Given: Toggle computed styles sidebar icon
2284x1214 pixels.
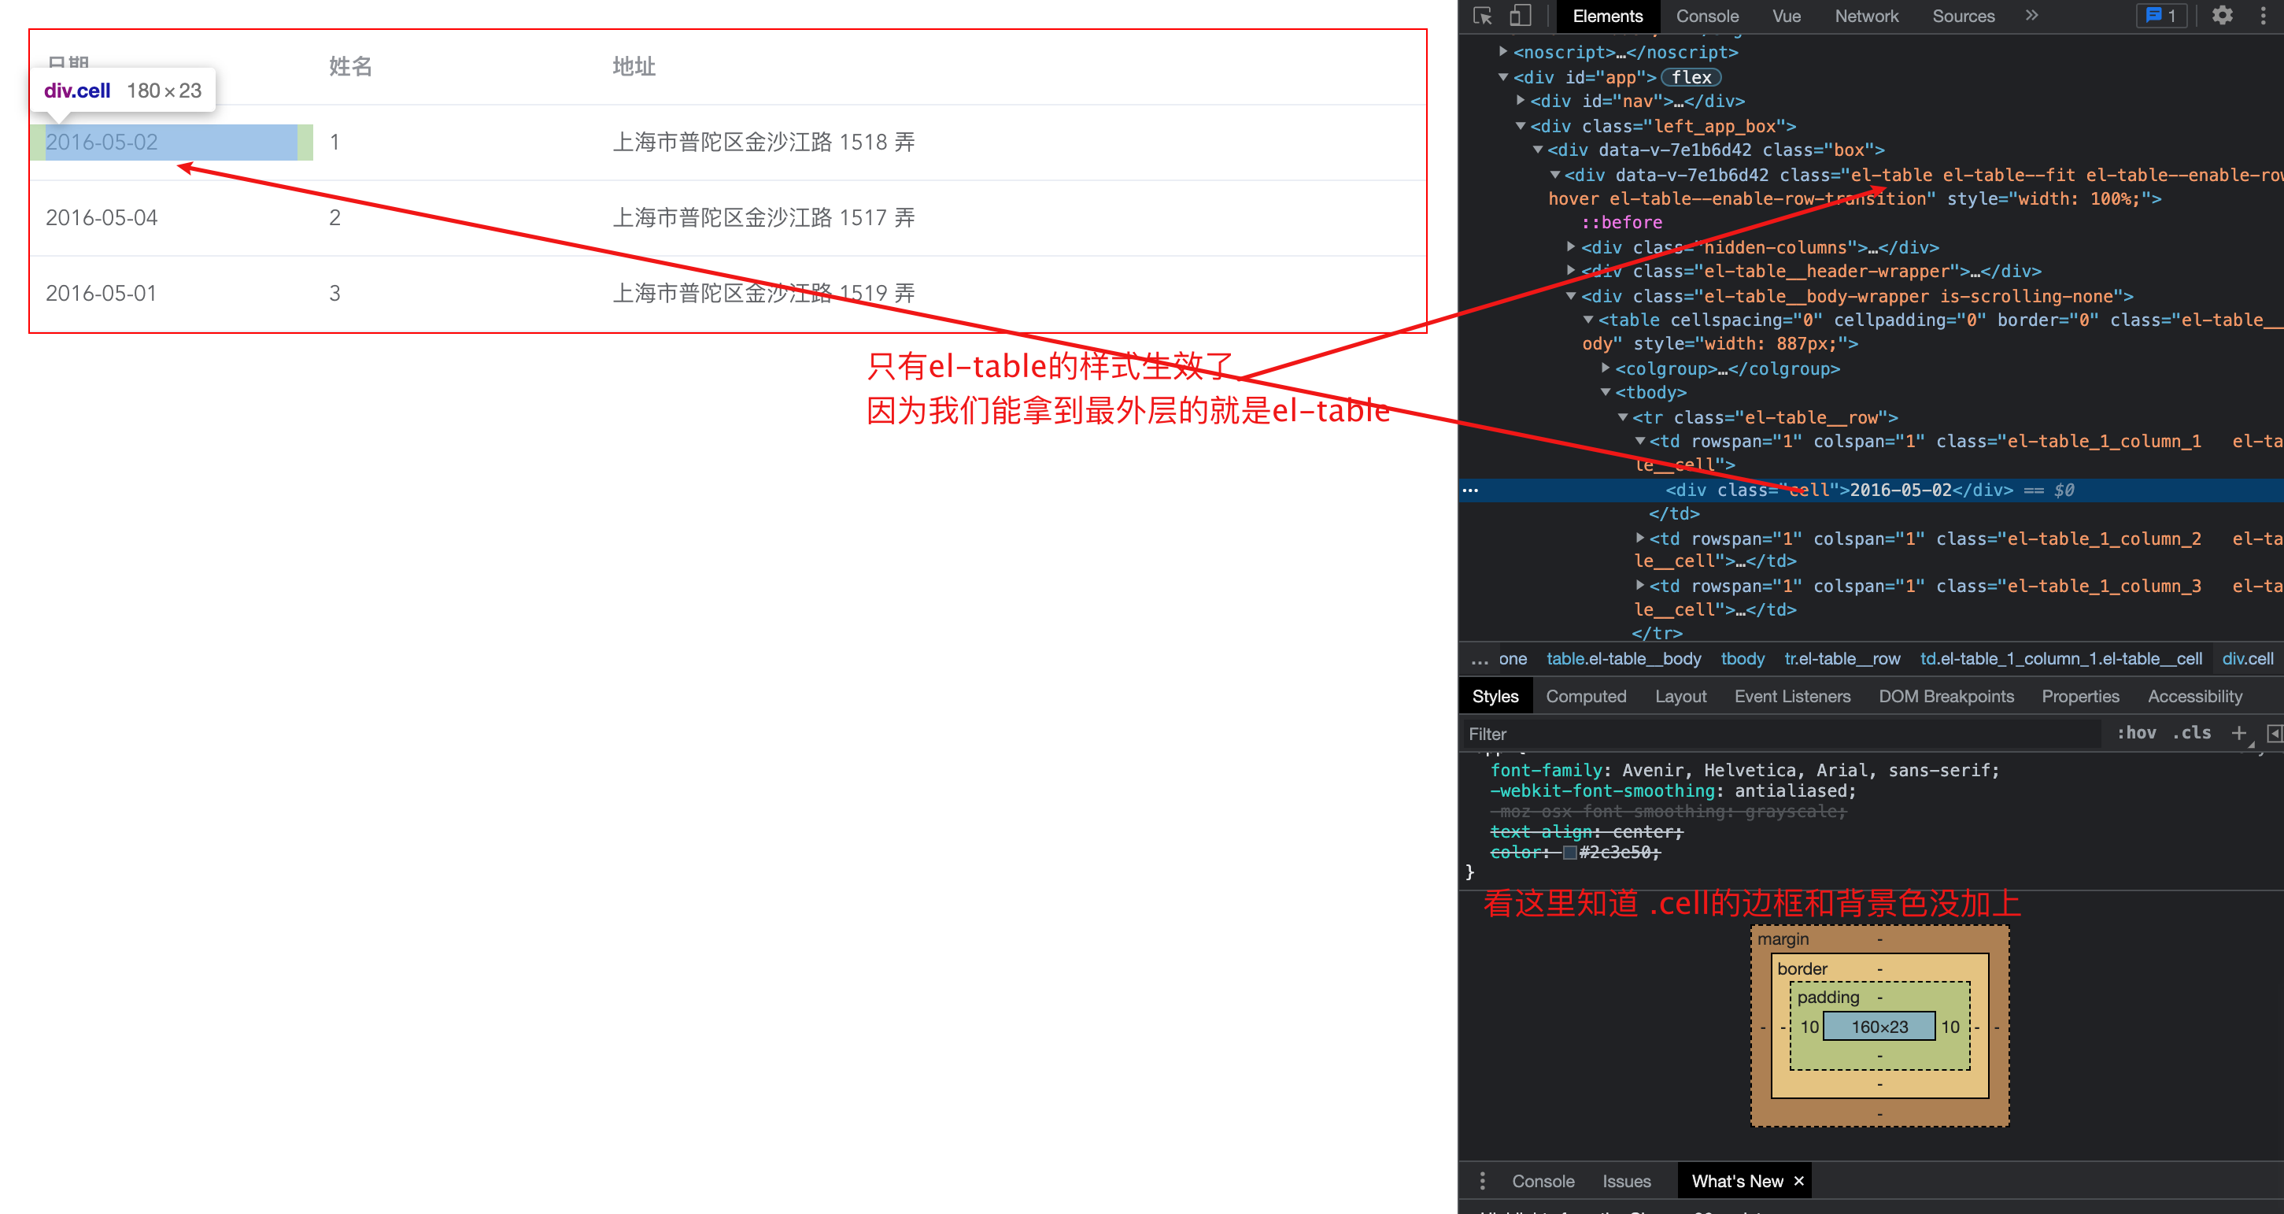Looking at the screenshot, I should pyautogui.click(x=2275, y=732).
